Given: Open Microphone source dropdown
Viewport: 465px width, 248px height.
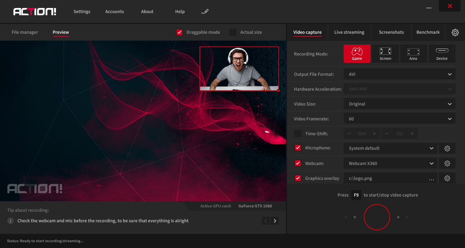Looking at the screenshot, I should point(391,148).
